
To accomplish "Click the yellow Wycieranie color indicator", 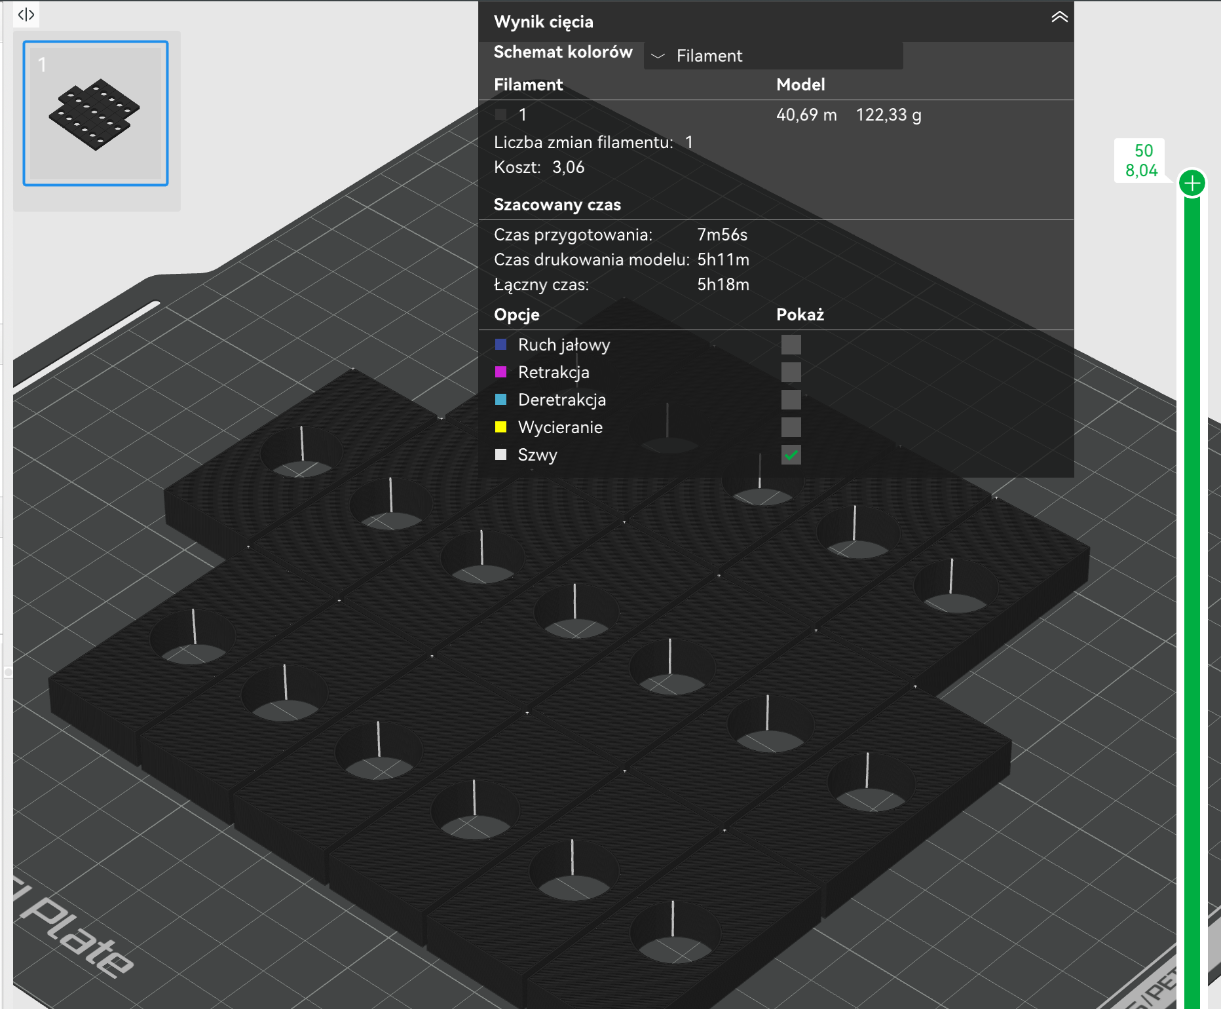I will 502,427.
